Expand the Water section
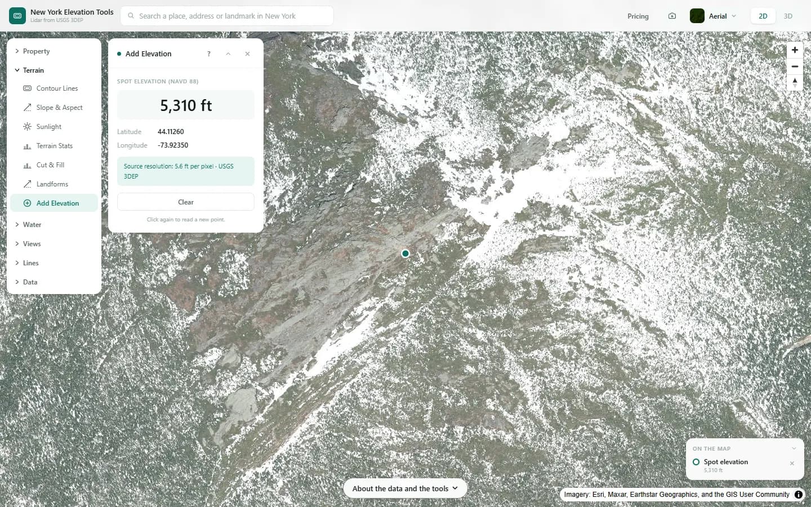811x507 pixels. coord(54,225)
